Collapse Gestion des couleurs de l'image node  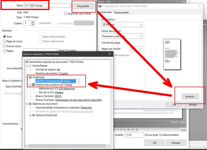coord(30,85)
